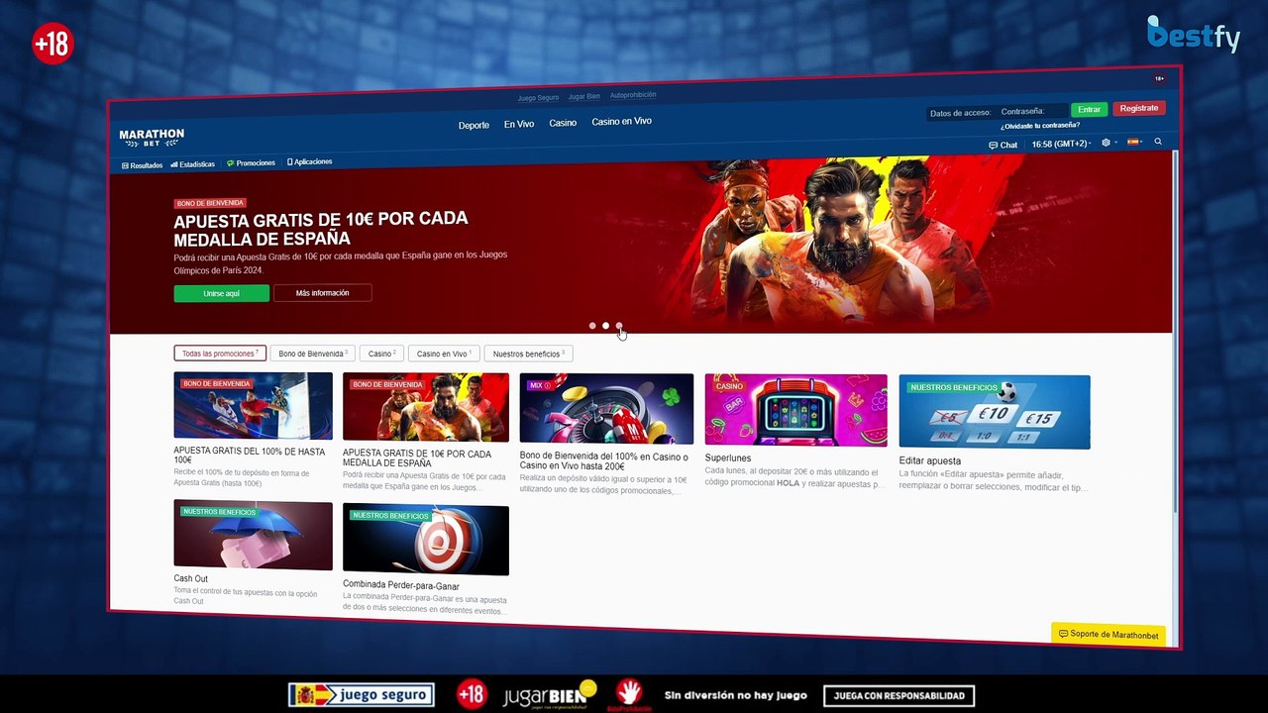Open the Editar apuesta promo thumbnail
1268x713 pixels.
[995, 412]
